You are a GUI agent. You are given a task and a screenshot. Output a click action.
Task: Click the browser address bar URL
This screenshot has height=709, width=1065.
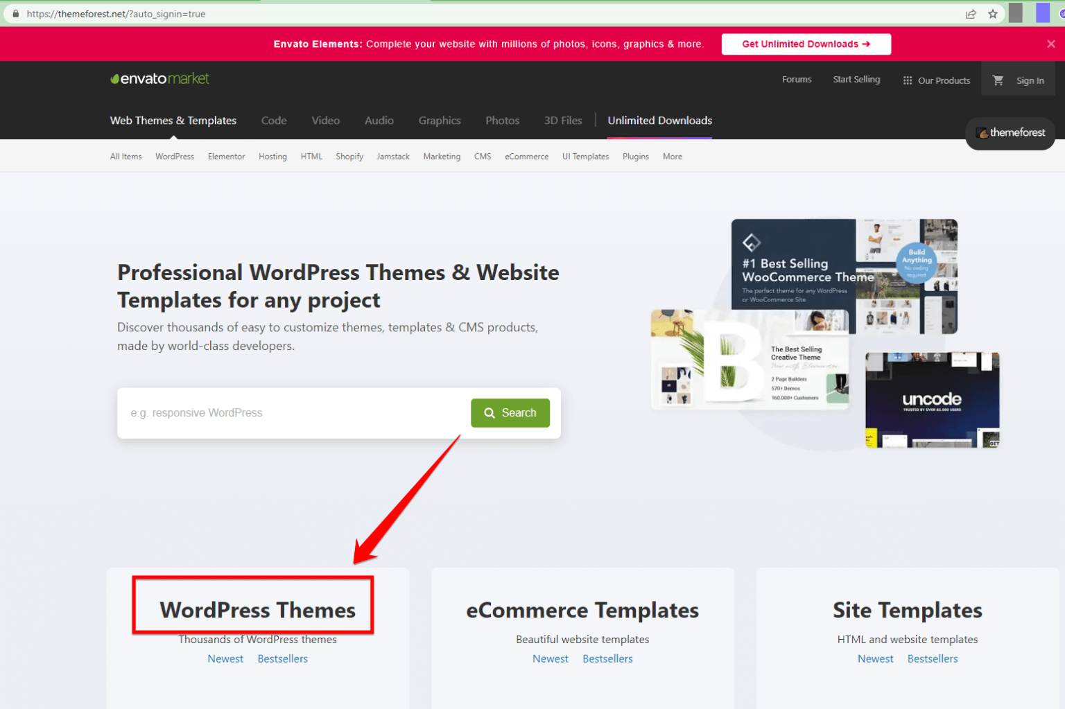point(116,14)
